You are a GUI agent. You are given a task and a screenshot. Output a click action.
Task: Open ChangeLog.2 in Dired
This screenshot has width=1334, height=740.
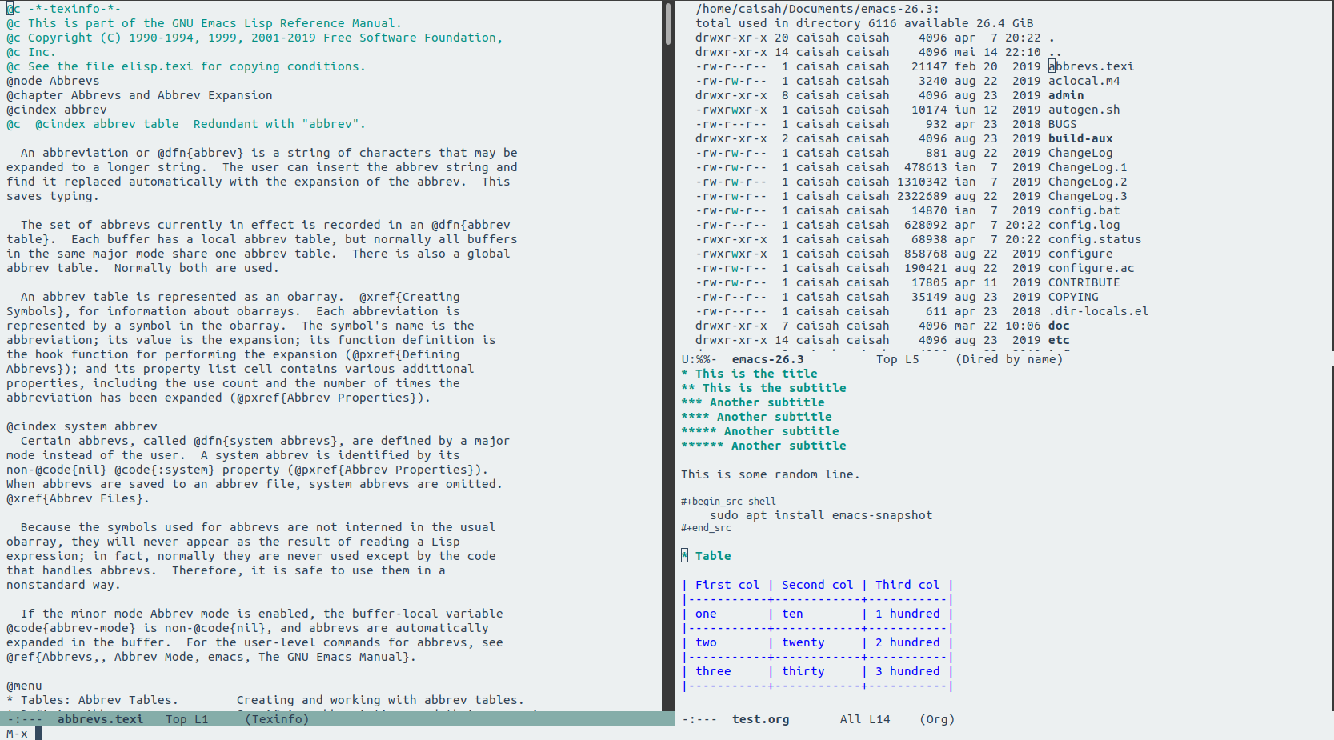coord(1088,182)
